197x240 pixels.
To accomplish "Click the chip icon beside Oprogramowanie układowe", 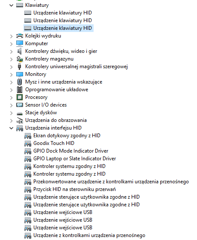I will tap(20, 90).
